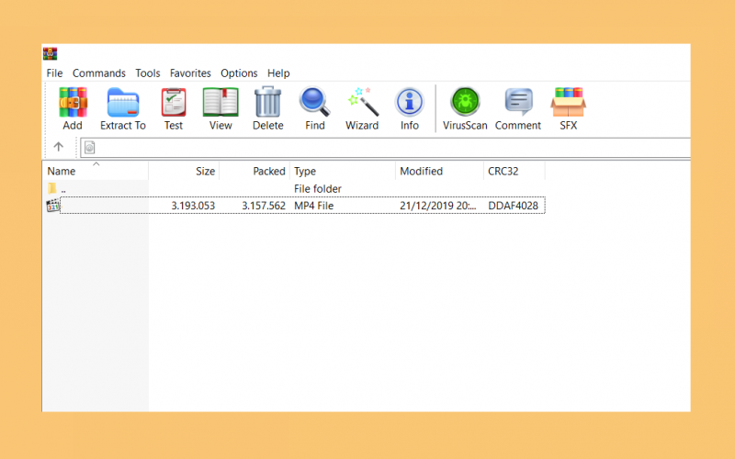Sort by the CRC32 column header

tap(514, 171)
